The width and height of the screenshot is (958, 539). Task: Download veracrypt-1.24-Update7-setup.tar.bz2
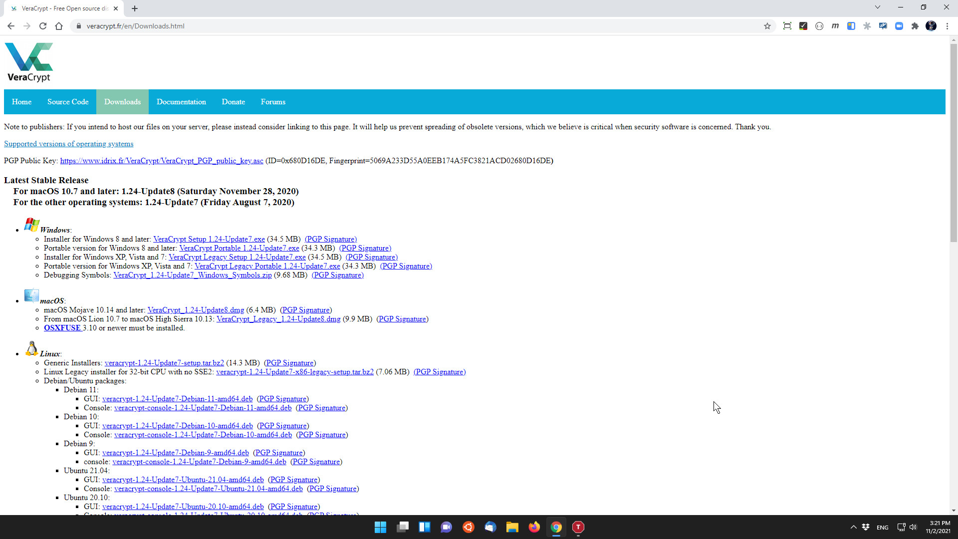click(x=164, y=363)
